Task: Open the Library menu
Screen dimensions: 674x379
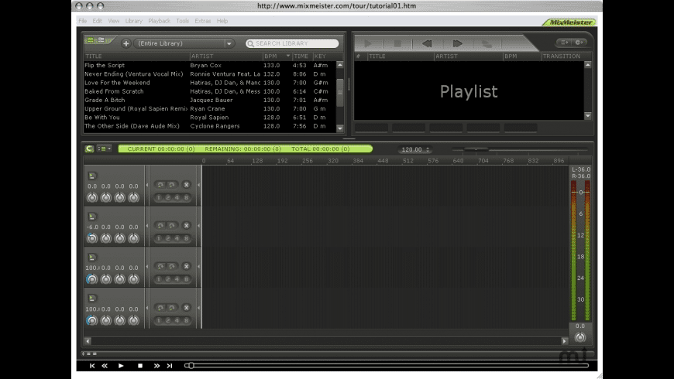Action: pyautogui.click(x=133, y=21)
